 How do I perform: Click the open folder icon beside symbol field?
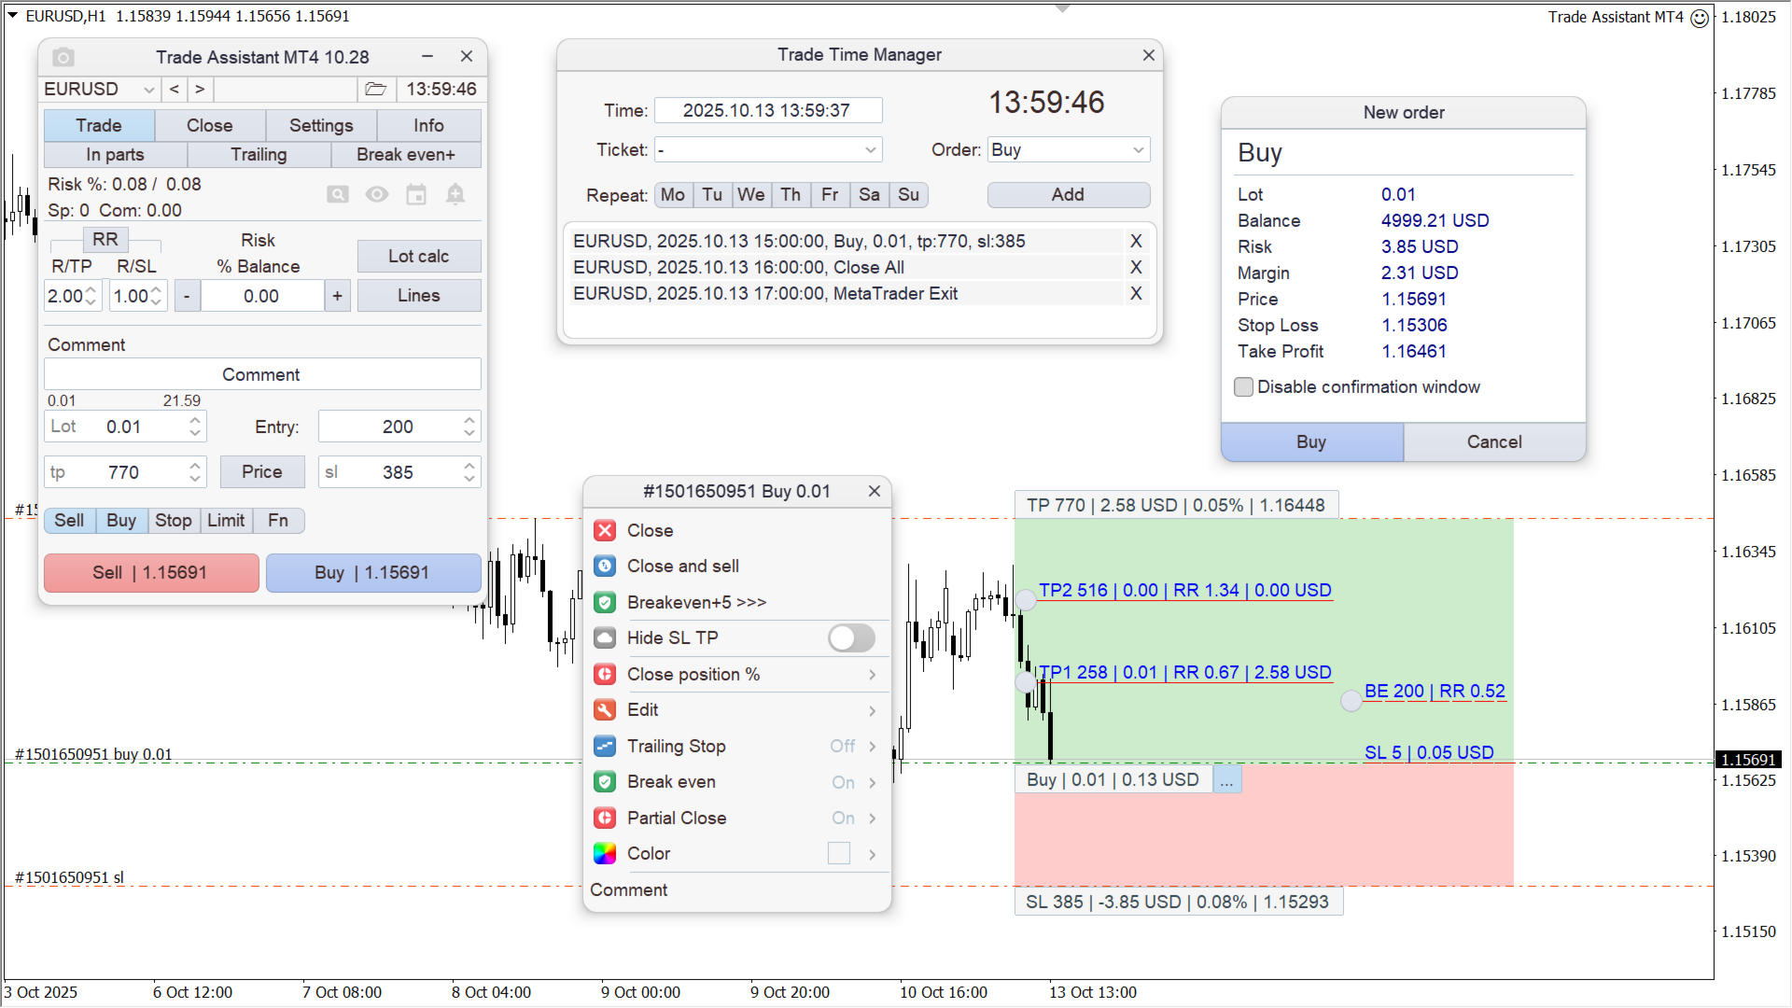click(x=375, y=90)
